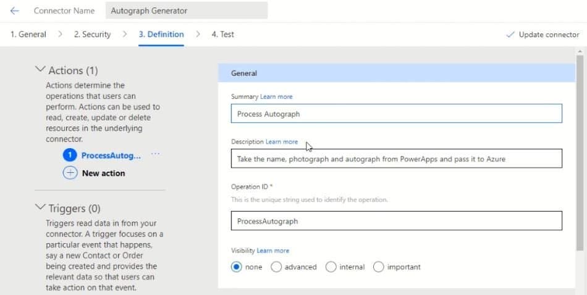
Task: Collapse the Triggers section
Action: [x=40, y=207]
